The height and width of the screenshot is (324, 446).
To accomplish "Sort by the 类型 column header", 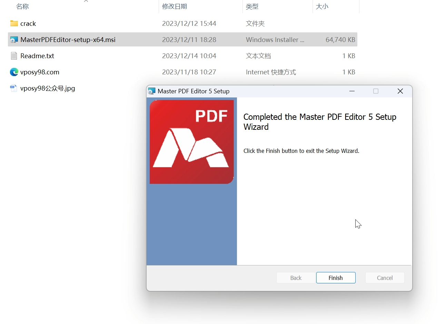I will 252,7.
